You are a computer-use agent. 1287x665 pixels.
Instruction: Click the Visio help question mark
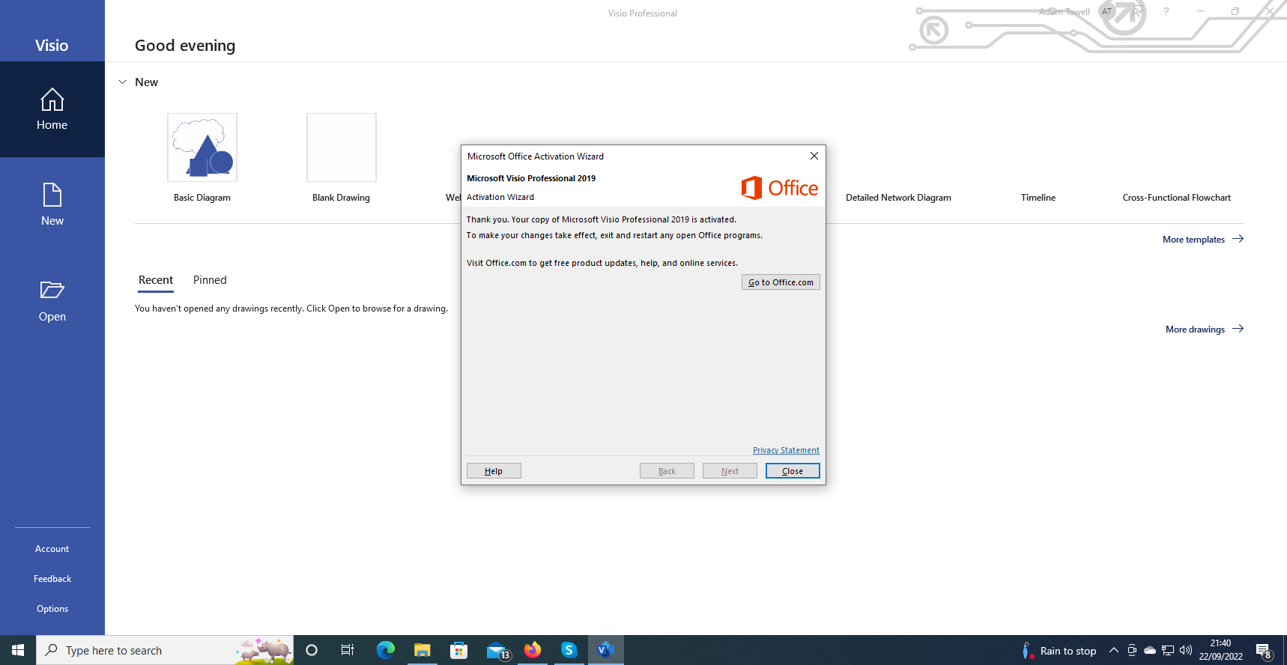pyautogui.click(x=1166, y=11)
